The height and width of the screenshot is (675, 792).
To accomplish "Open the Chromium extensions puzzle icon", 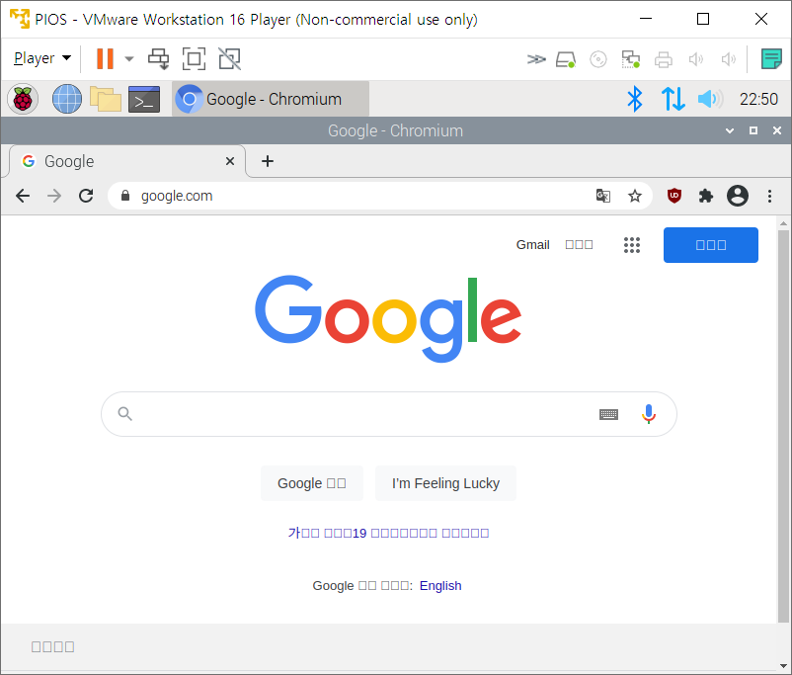I will (706, 196).
